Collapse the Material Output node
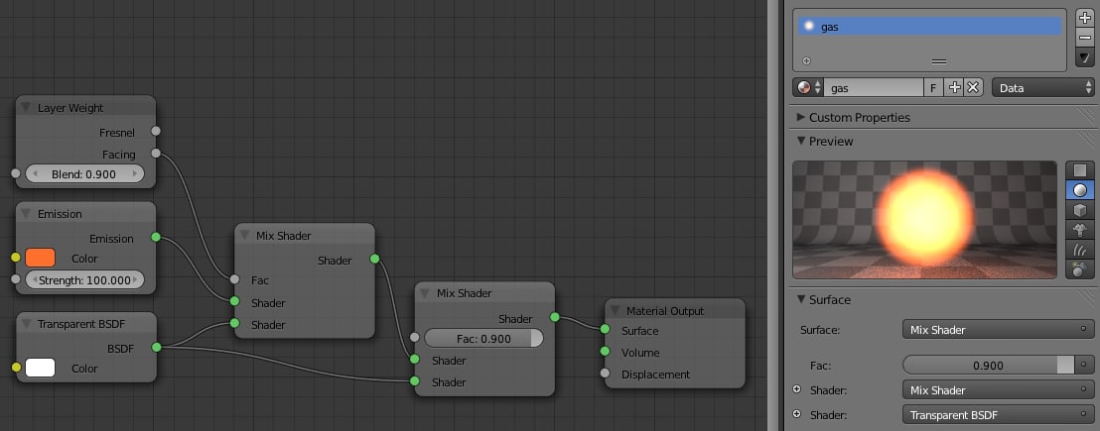Viewport: 1100px width, 431px height. tap(615, 311)
